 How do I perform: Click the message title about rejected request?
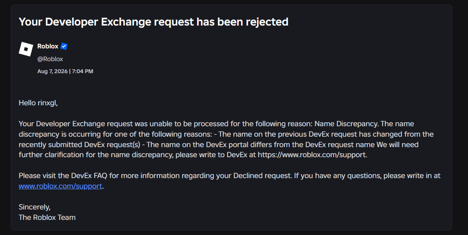pos(154,22)
